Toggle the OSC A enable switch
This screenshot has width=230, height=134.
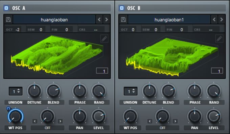click(x=6, y=8)
